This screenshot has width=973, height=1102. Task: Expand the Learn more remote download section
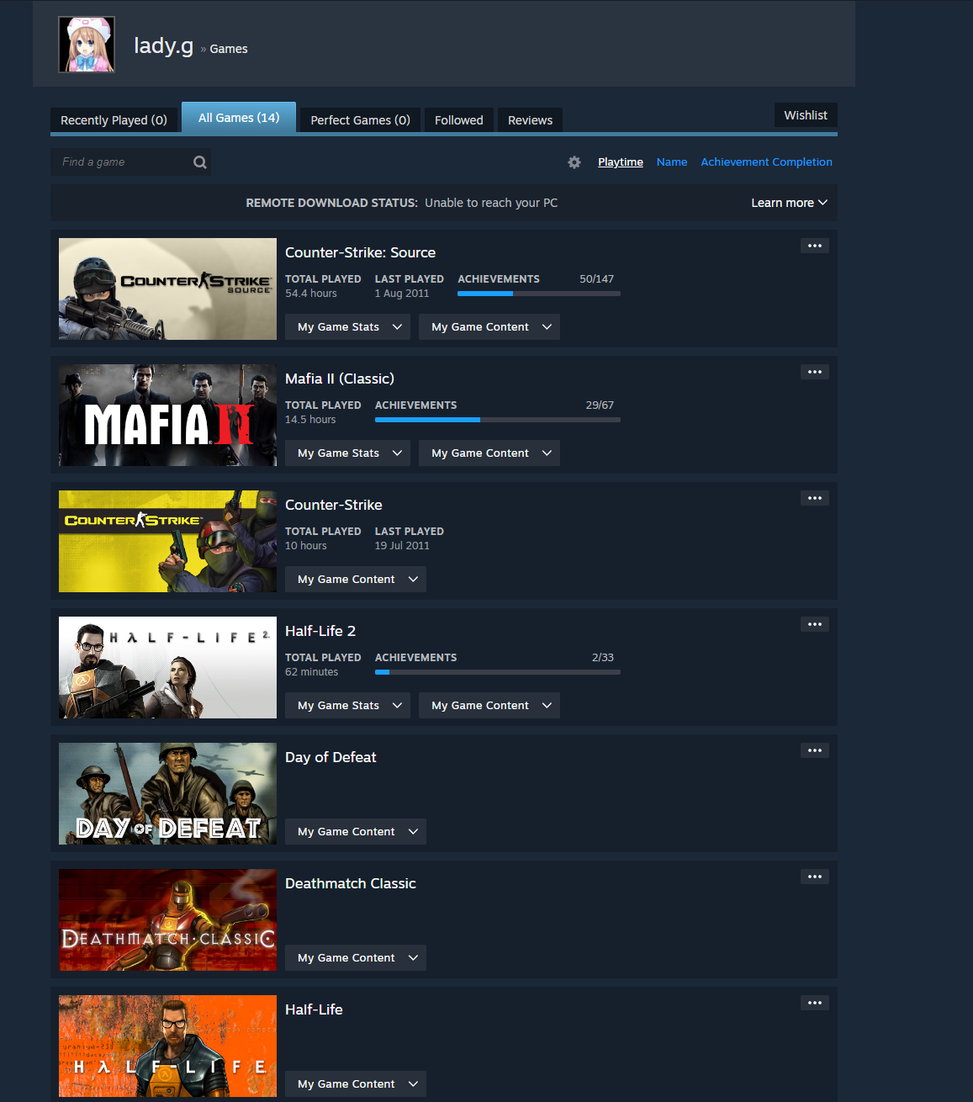[x=789, y=203]
